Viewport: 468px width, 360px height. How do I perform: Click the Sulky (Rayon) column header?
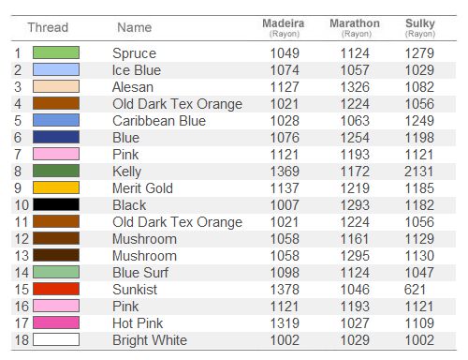pos(420,28)
